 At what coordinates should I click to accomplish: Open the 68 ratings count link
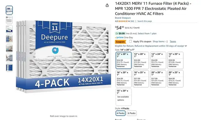pyautogui.click(x=132, y=21)
